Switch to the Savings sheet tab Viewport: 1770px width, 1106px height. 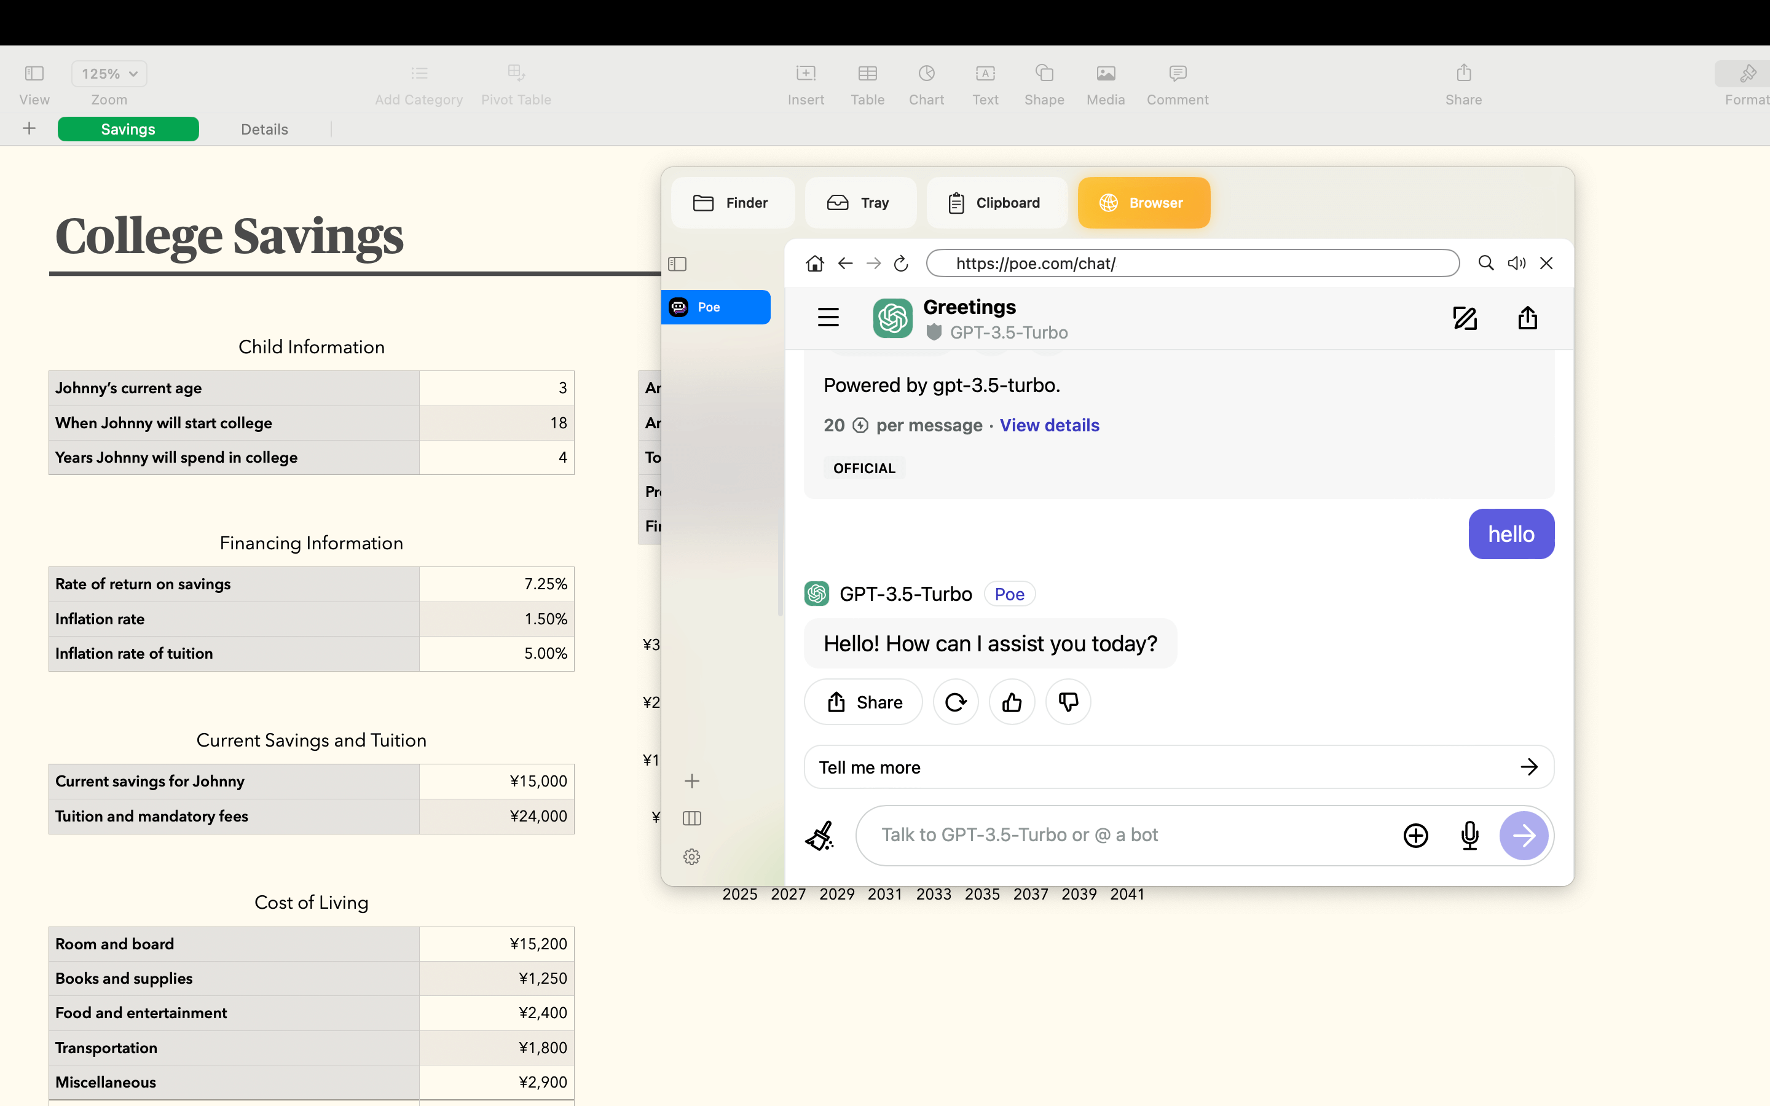[x=128, y=130]
